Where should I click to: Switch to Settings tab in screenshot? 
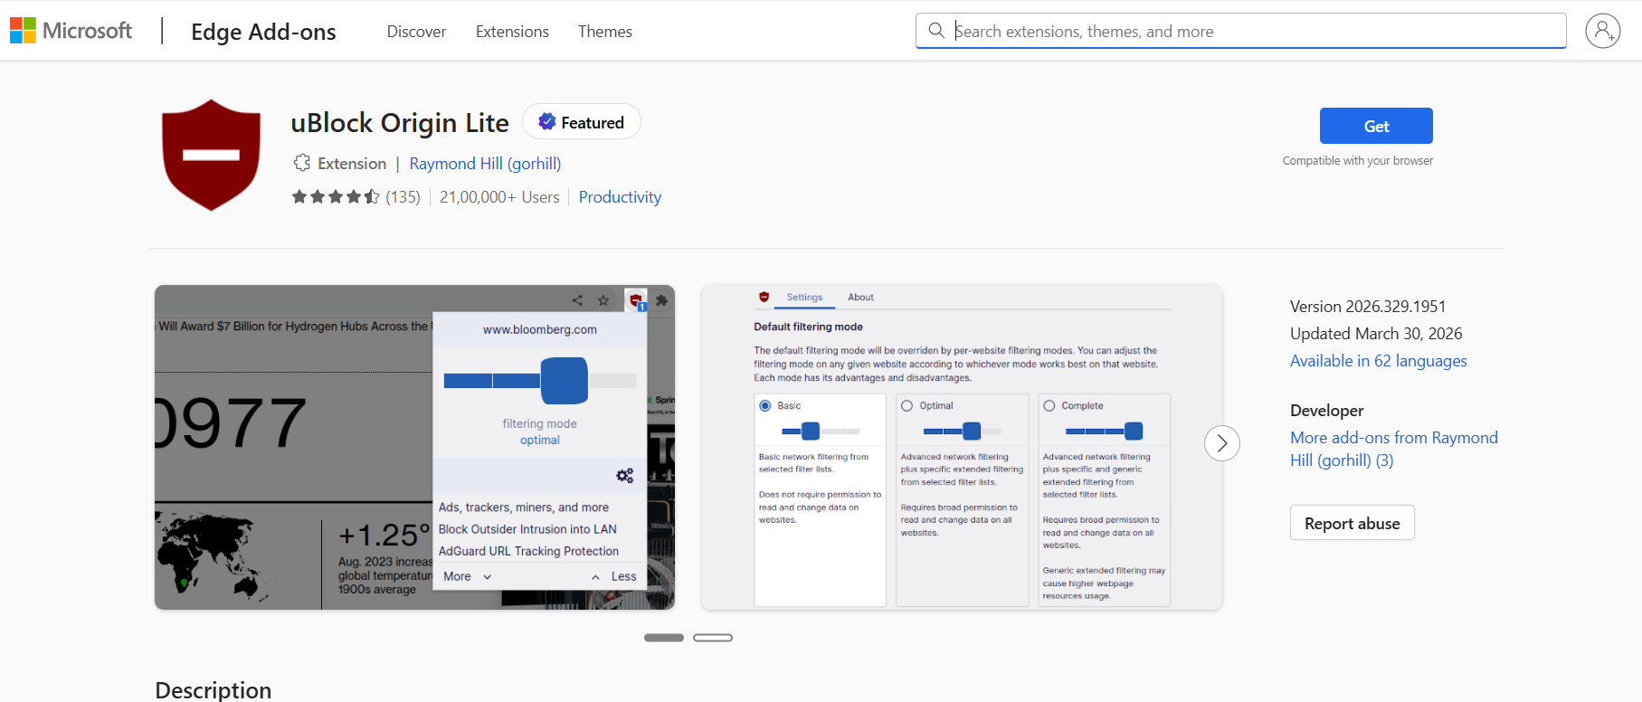(x=804, y=297)
